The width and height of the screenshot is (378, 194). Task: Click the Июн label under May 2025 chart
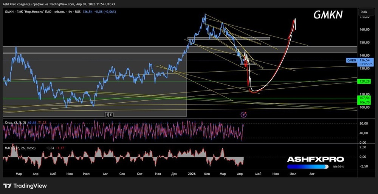pos(70,173)
